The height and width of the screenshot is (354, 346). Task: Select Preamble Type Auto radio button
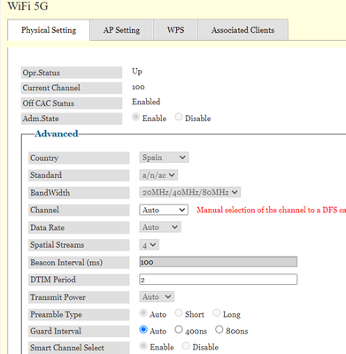143,313
